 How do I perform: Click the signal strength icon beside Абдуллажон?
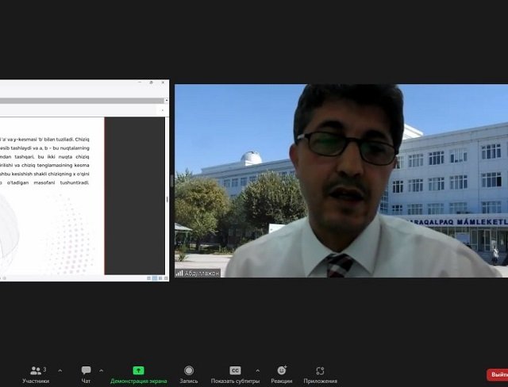pos(179,273)
